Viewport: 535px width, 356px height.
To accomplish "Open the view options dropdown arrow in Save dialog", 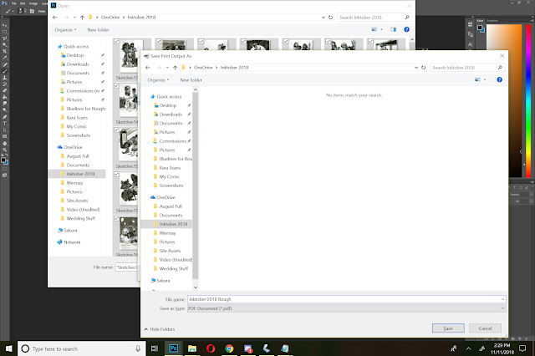I will [485, 79].
